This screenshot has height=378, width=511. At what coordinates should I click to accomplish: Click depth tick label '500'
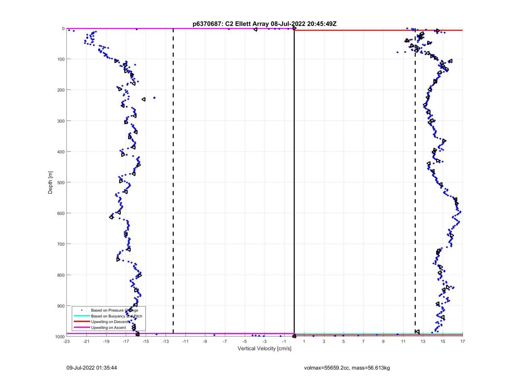(61, 182)
